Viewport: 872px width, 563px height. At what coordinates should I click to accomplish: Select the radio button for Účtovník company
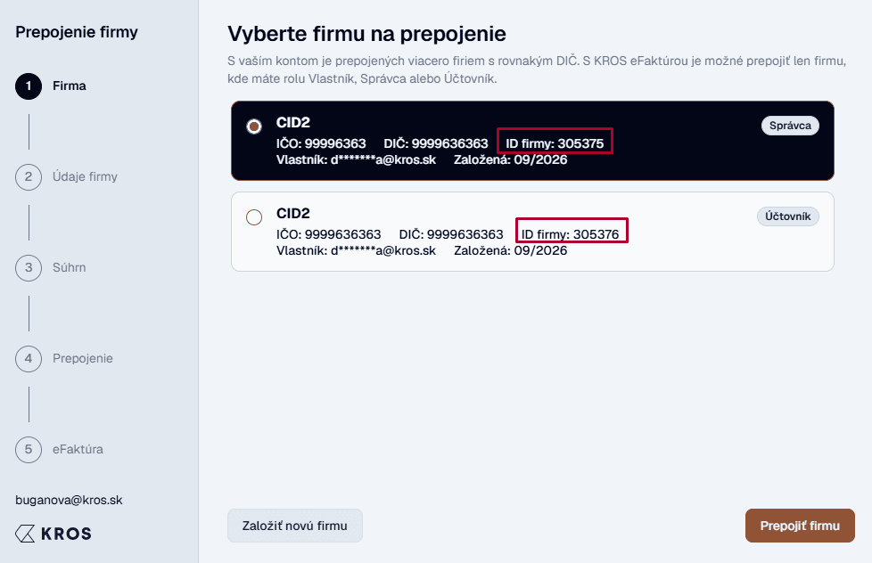click(254, 217)
